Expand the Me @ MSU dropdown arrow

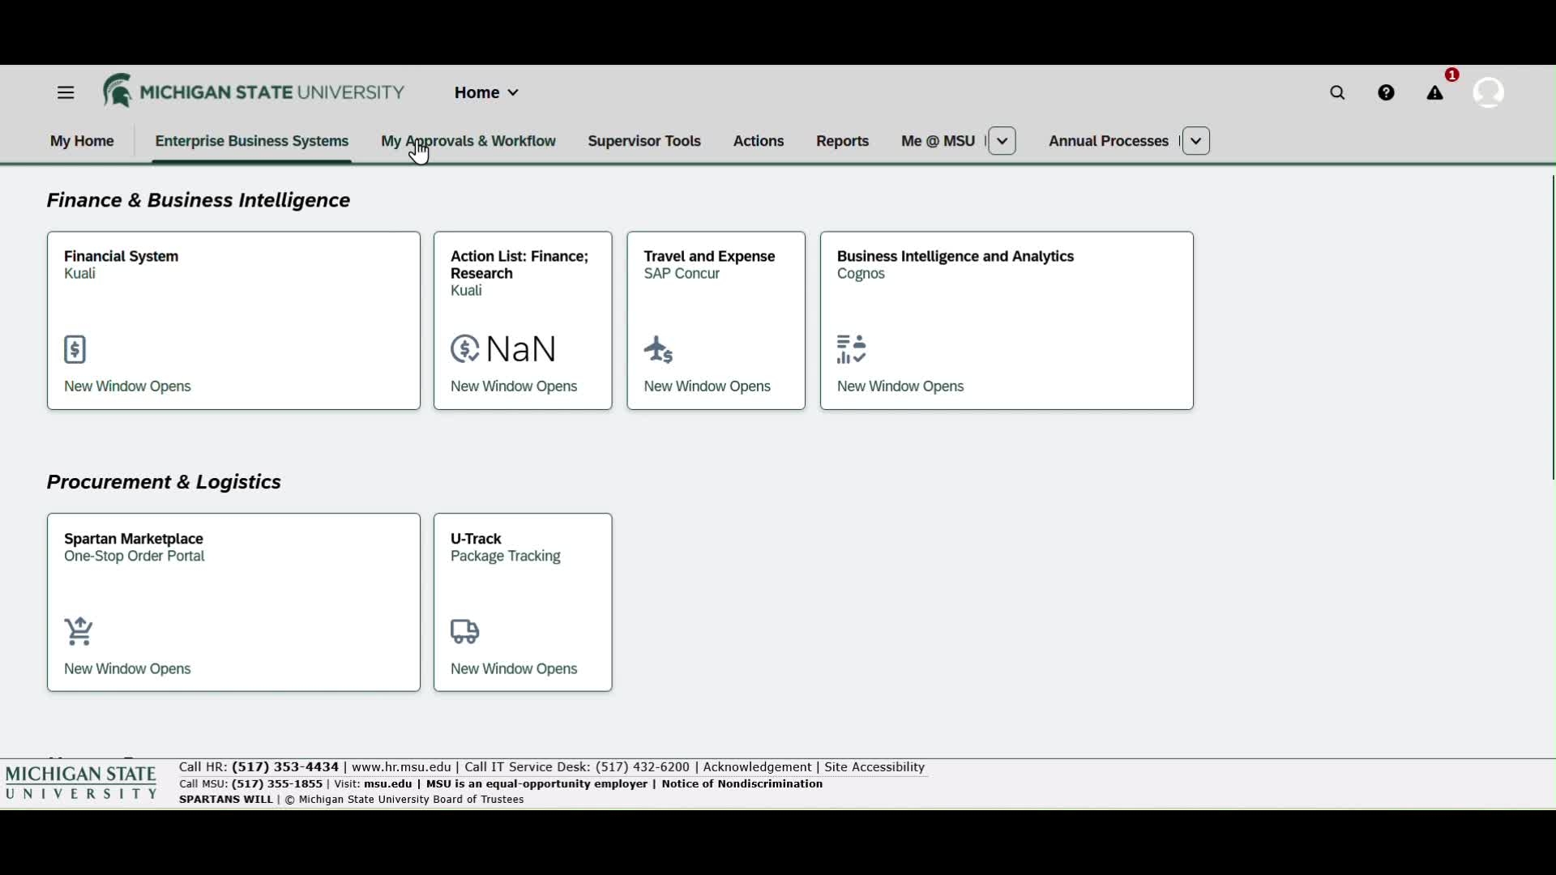pyautogui.click(x=1002, y=141)
